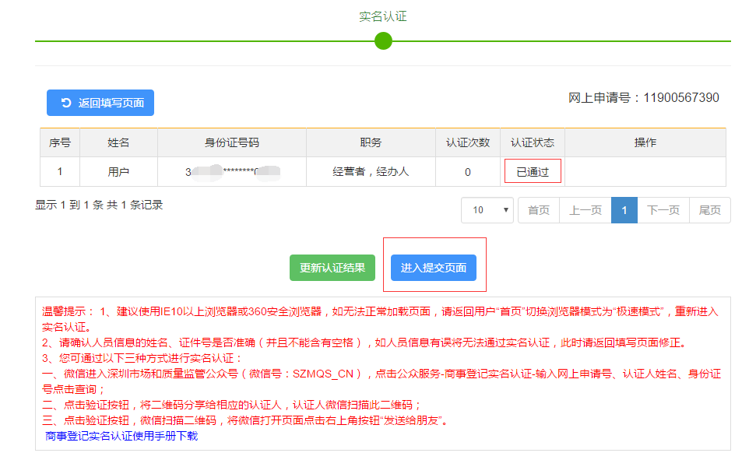Click the blue 进入提交页面 button
Screen dimensions: 756x467
tap(434, 268)
